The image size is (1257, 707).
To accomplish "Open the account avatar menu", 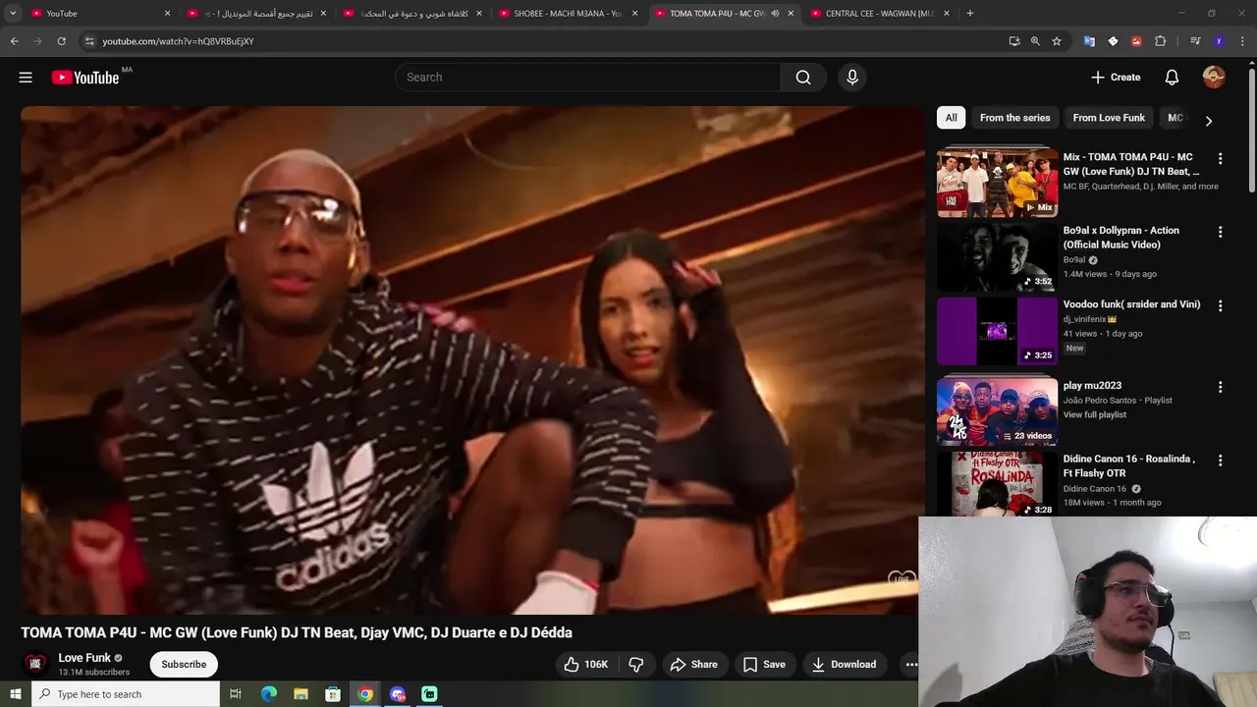I will 1214,78.
